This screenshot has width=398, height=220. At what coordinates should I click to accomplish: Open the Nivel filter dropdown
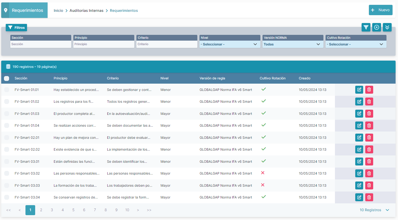pyautogui.click(x=229, y=44)
